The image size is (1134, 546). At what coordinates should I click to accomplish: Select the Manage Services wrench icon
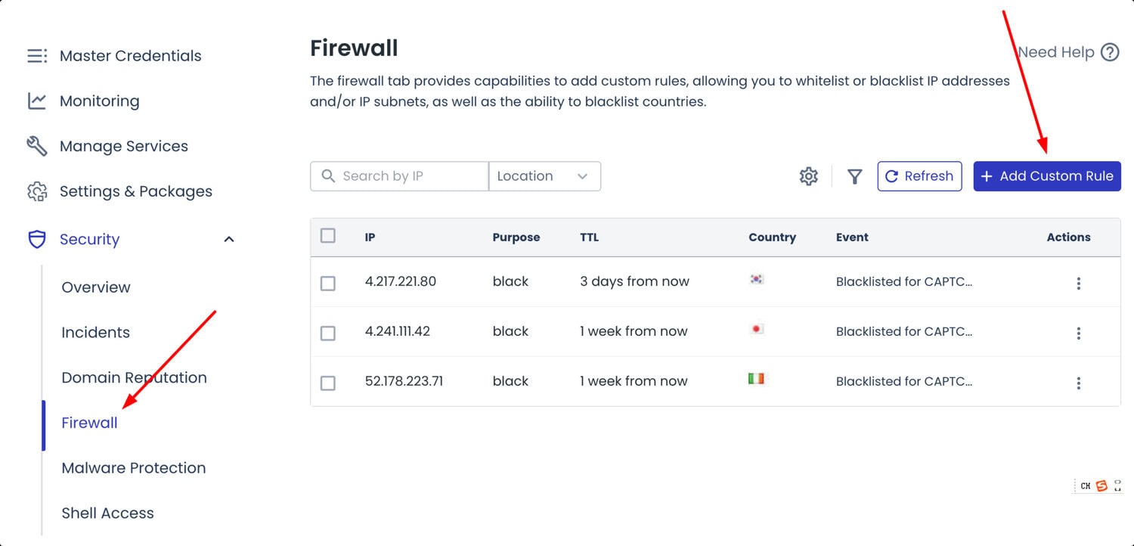click(36, 146)
